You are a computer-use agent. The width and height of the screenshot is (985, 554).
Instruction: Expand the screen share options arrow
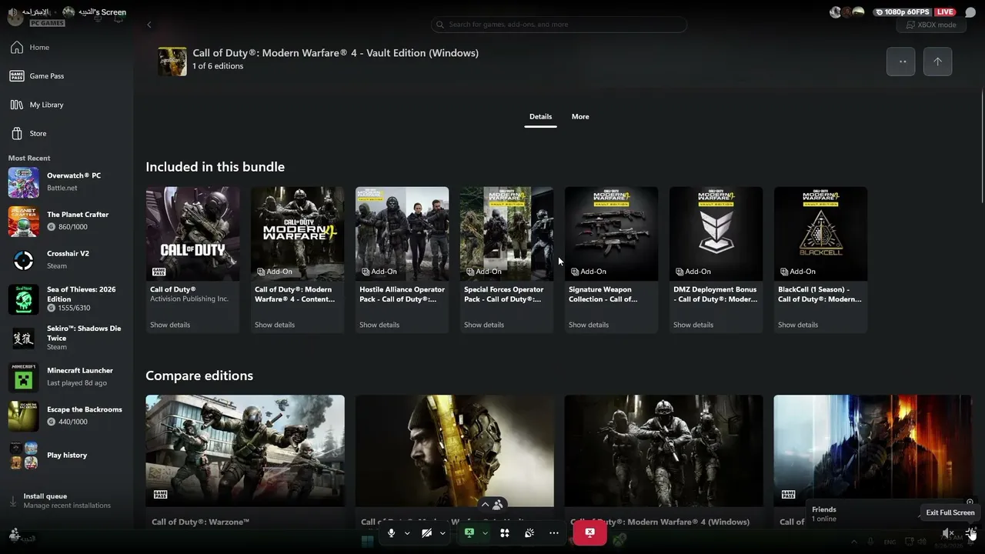coord(485,533)
